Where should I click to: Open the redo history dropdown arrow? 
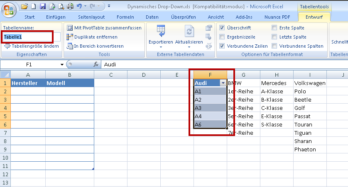[98, 6]
